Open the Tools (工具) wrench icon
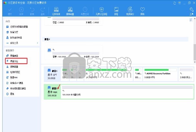This screenshot has height=132, width=196. click(191, 11)
